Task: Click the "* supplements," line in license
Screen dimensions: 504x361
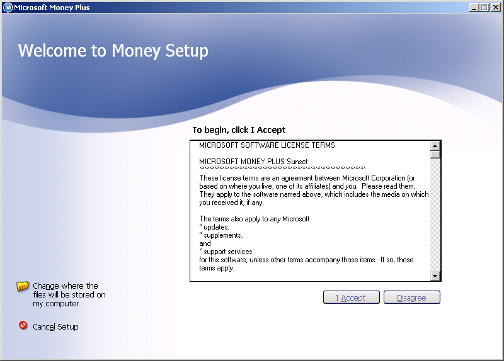Action: 221,236
